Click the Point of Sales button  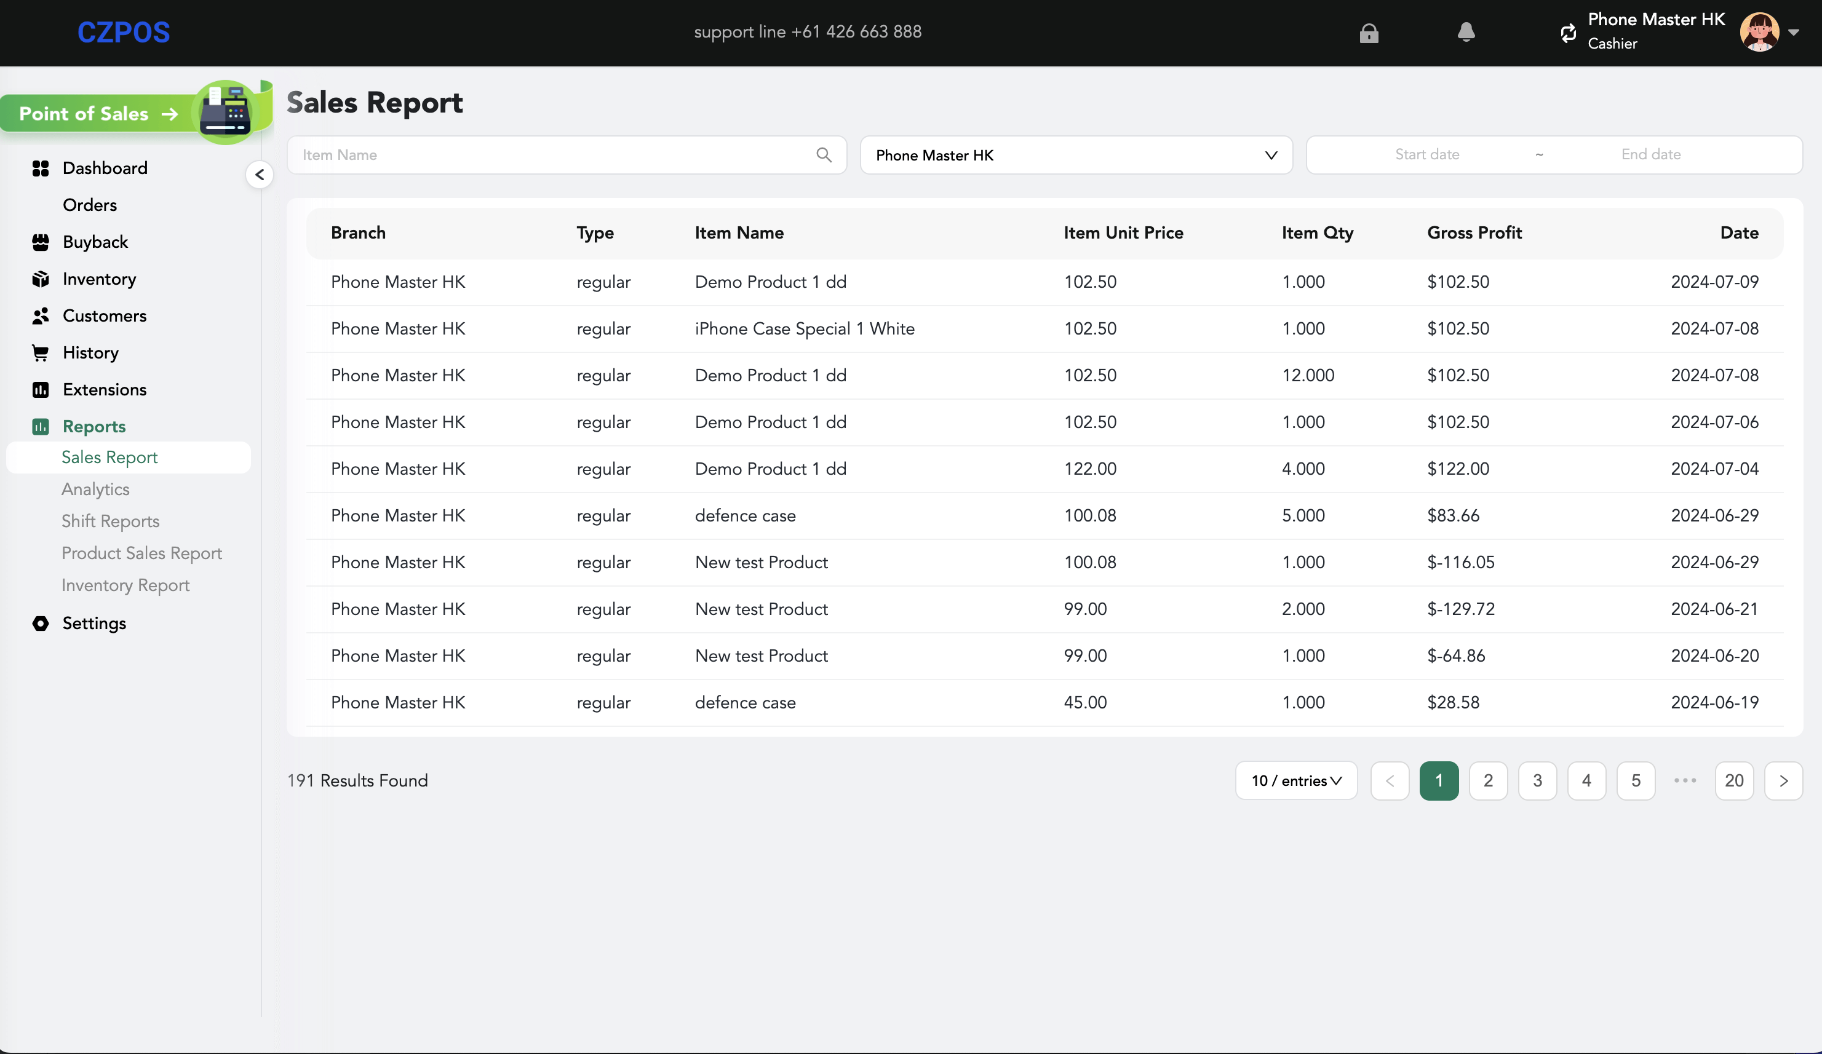tap(98, 114)
